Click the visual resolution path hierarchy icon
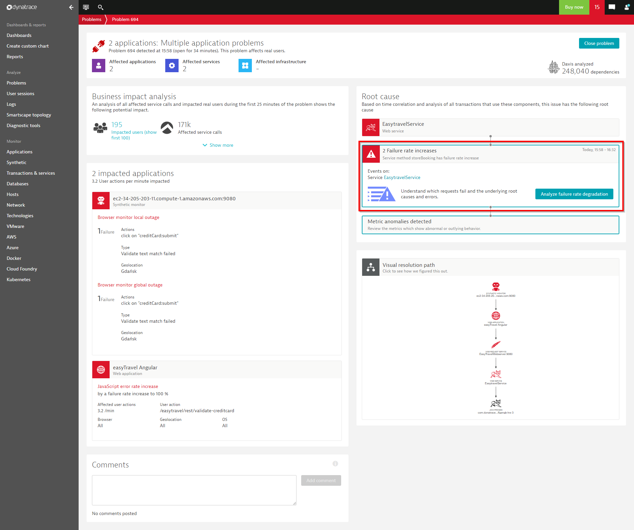634x530 pixels. tap(371, 267)
